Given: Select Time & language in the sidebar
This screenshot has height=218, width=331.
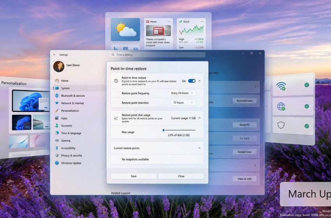Looking at the screenshot, I should 71,133.
